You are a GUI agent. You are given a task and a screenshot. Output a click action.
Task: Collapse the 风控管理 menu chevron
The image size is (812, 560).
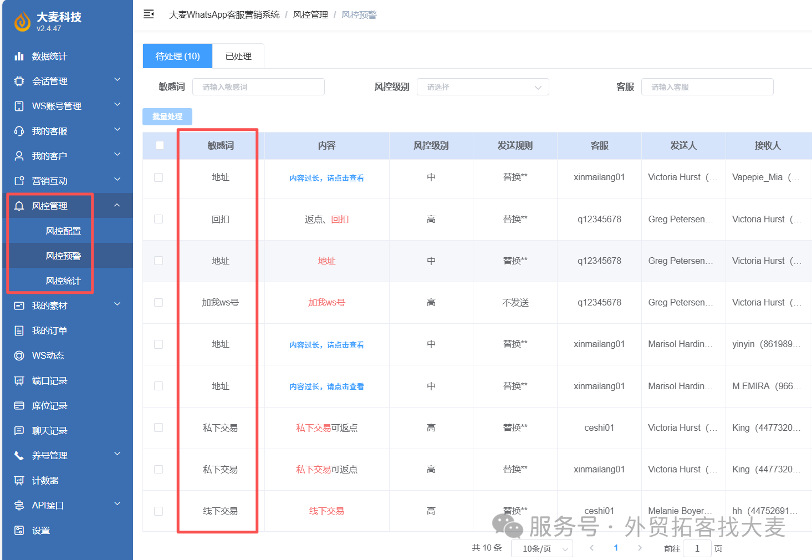[x=117, y=205]
